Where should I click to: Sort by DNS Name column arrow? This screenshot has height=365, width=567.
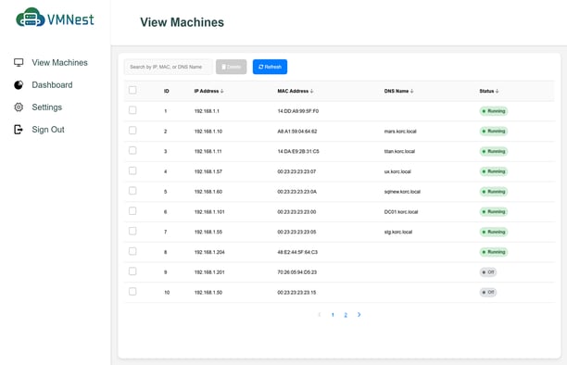(x=412, y=91)
